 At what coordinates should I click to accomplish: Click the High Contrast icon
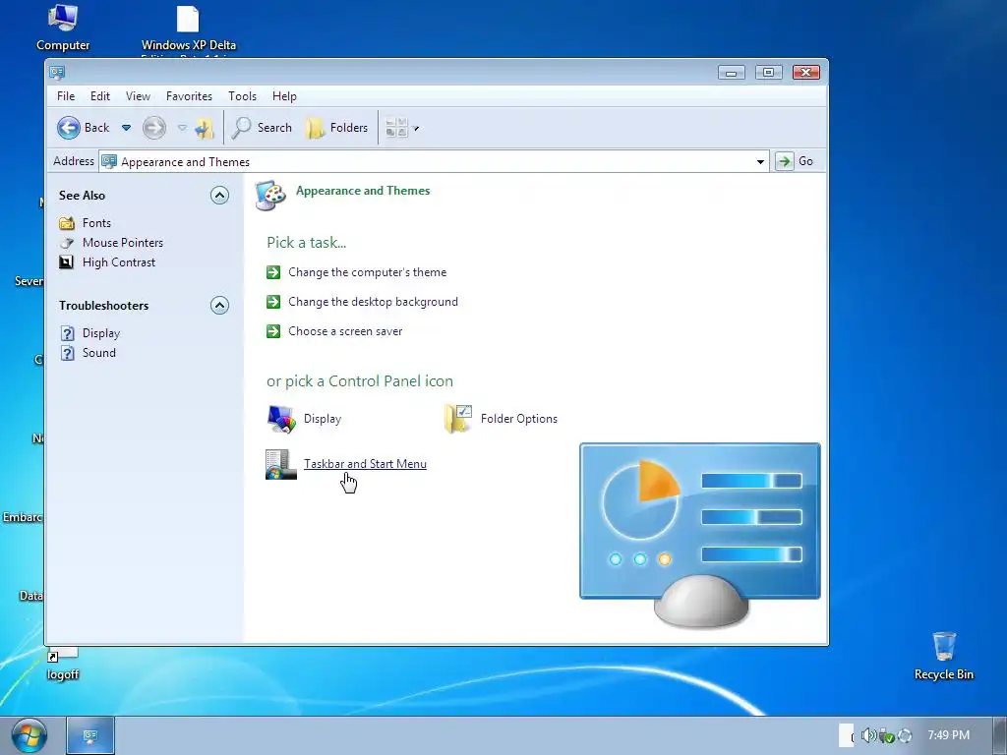click(x=67, y=262)
